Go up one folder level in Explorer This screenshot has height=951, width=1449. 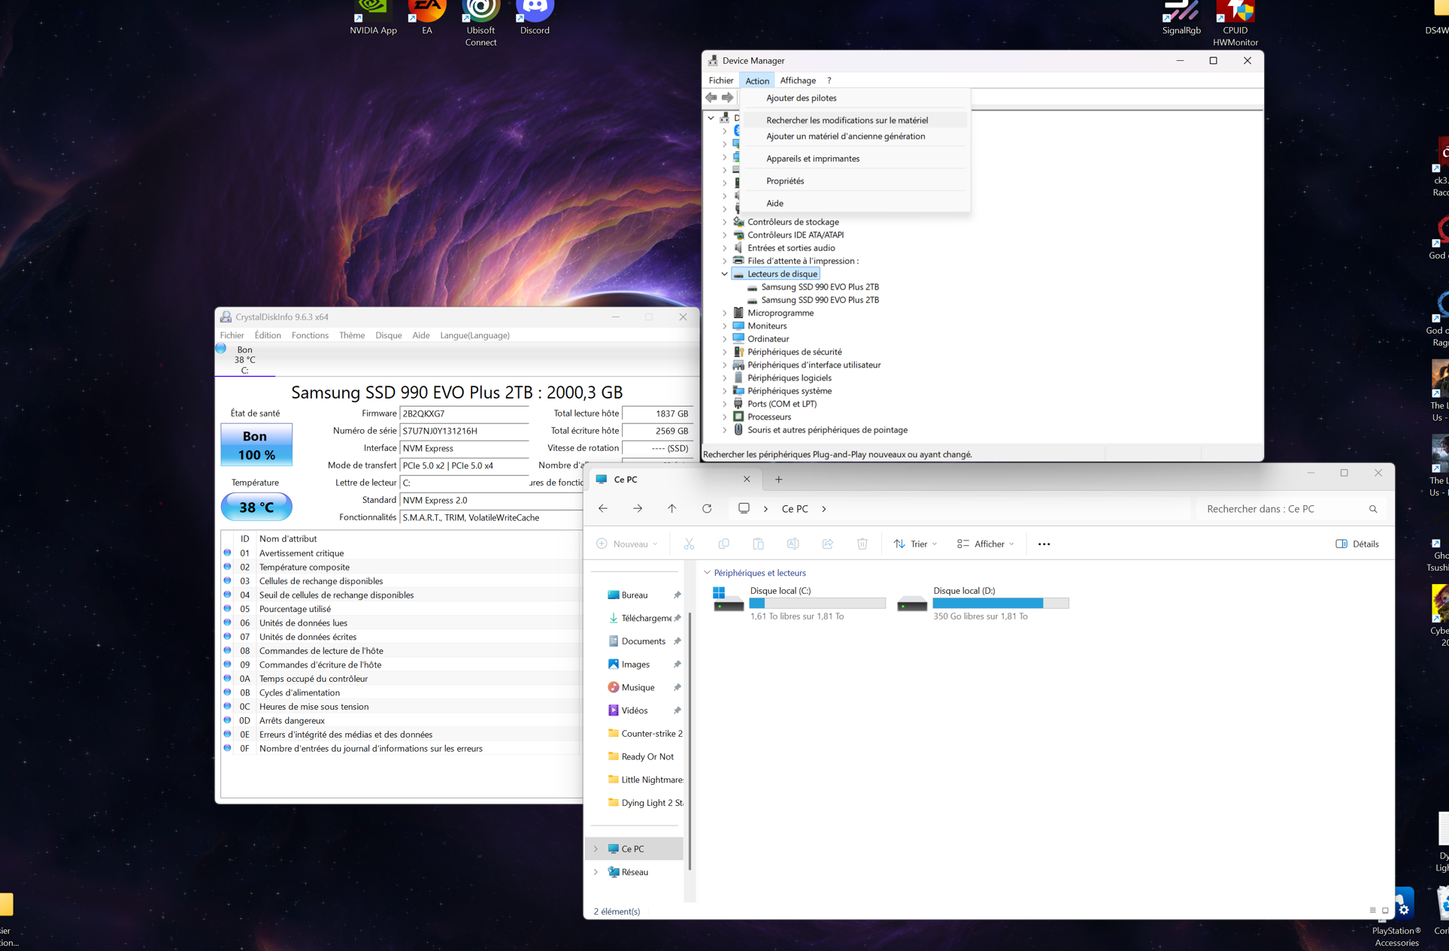(x=672, y=508)
